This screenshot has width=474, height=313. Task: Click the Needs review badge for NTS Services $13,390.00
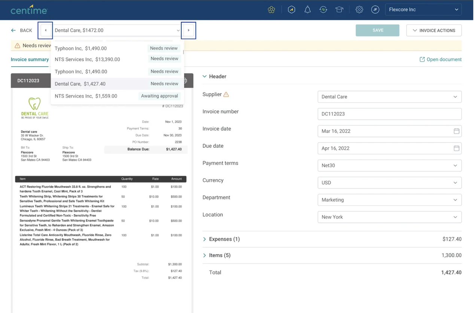[x=164, y=59]
